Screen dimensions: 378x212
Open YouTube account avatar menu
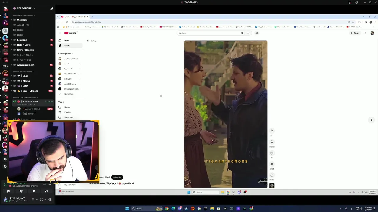click(x=372, y=33)
